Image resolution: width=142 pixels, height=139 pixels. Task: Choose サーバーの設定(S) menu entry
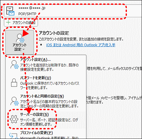[46, 119]
